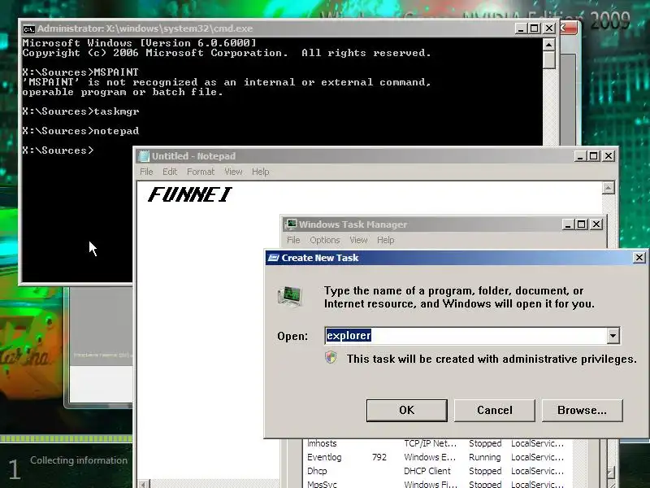Click the Windows Task Manager title icon
This screenshot has width=650, height=488.
point(292,224)
